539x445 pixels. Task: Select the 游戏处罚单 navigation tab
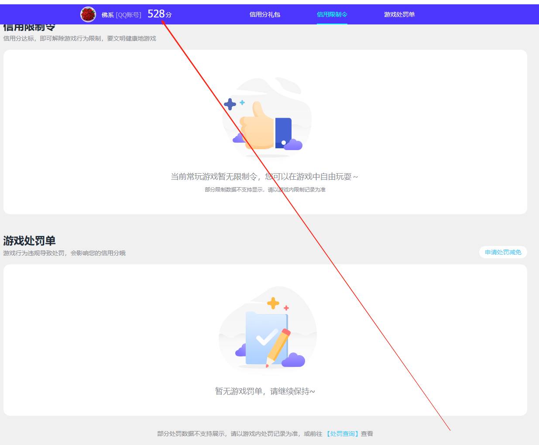tap(398, 14)
